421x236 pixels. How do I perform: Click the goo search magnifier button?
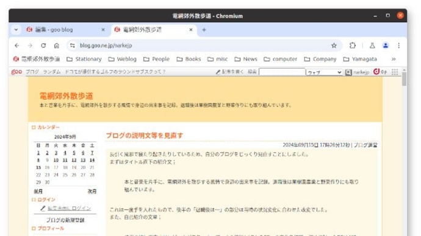(x=348, y=72)
